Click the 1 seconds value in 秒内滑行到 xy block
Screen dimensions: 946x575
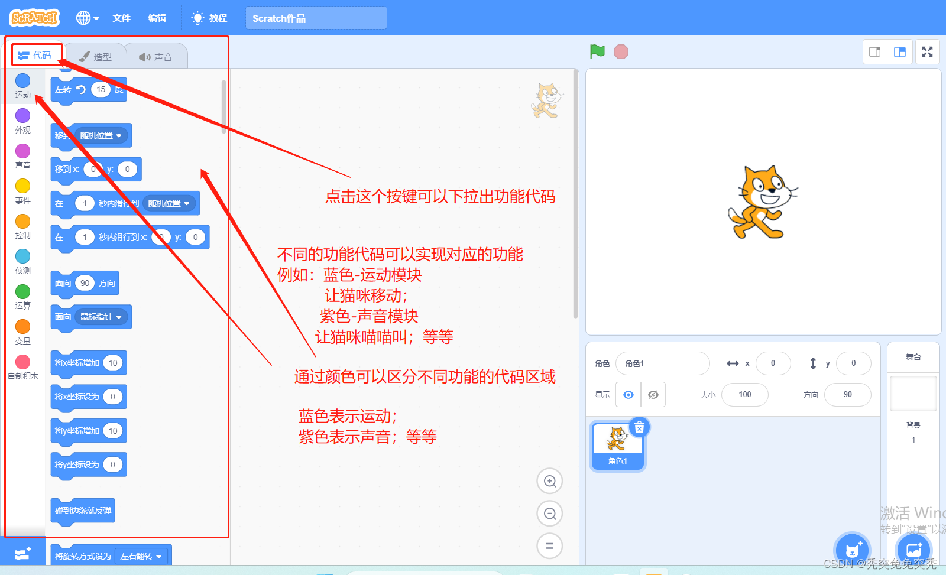tap(85, 237)
